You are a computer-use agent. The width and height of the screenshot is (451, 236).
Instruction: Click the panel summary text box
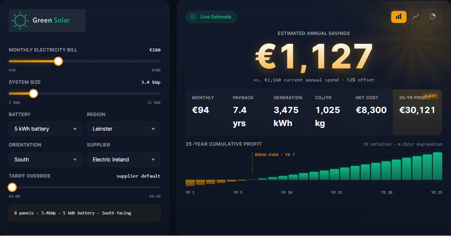[x=85, y=213]
